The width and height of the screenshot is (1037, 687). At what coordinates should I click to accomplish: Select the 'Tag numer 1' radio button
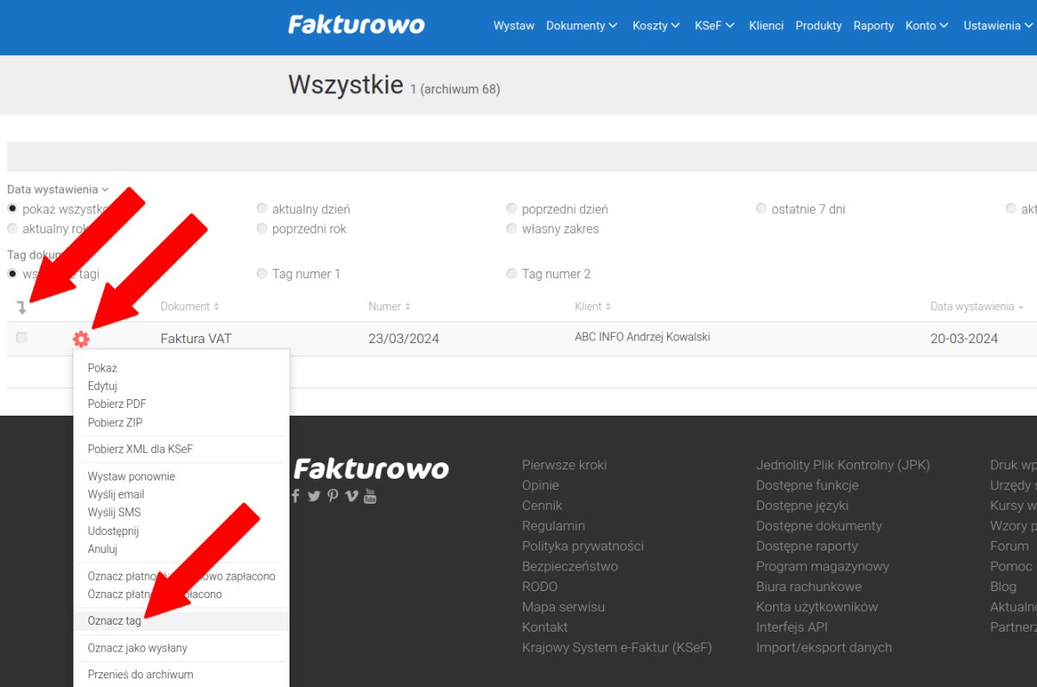(262, 274)
